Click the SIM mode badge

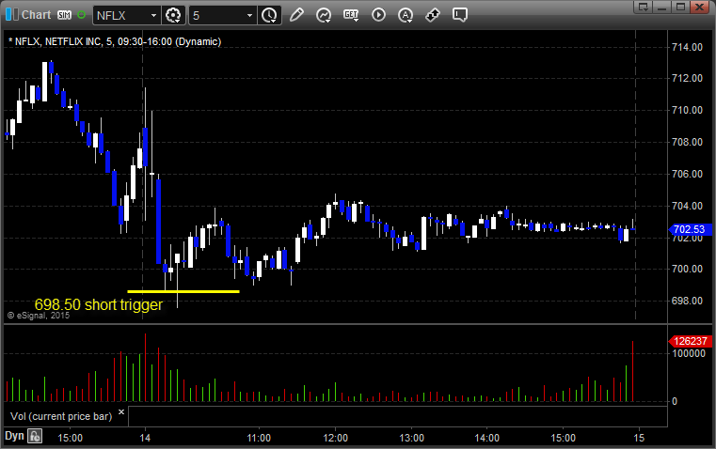64,15
